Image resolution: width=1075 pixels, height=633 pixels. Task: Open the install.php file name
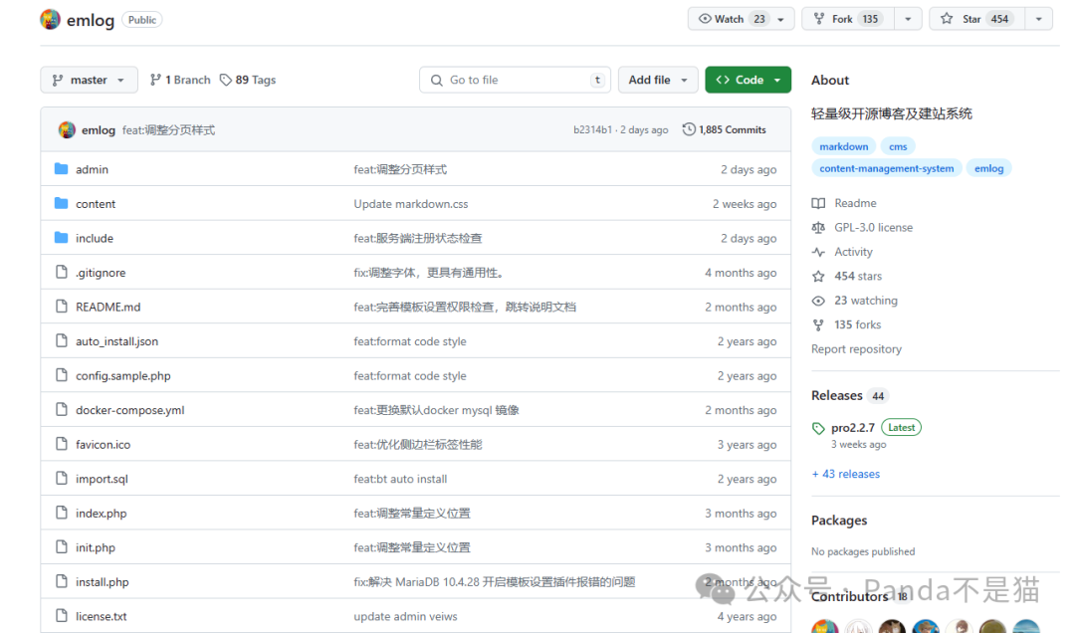point(103,581)
